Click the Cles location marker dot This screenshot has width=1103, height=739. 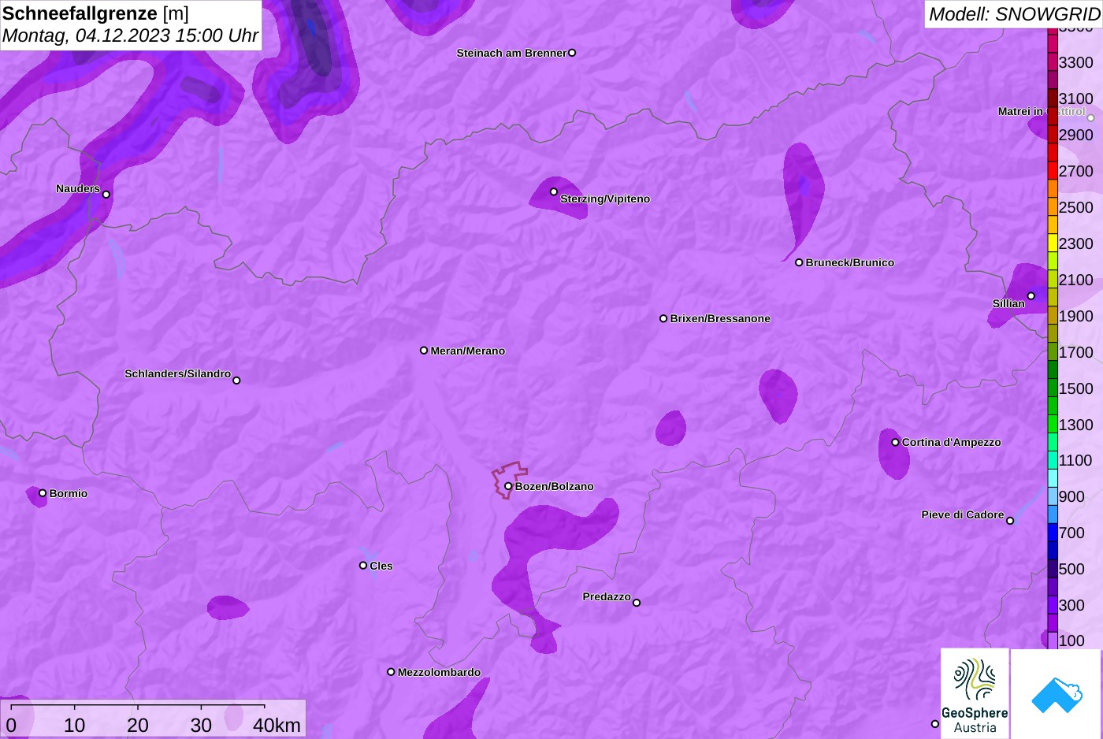coord(363,565)
